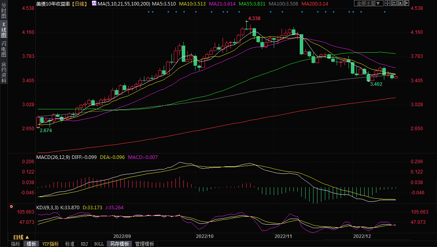Switch to 分时图 view
The image size is (437, 247).
coord(4,13)
